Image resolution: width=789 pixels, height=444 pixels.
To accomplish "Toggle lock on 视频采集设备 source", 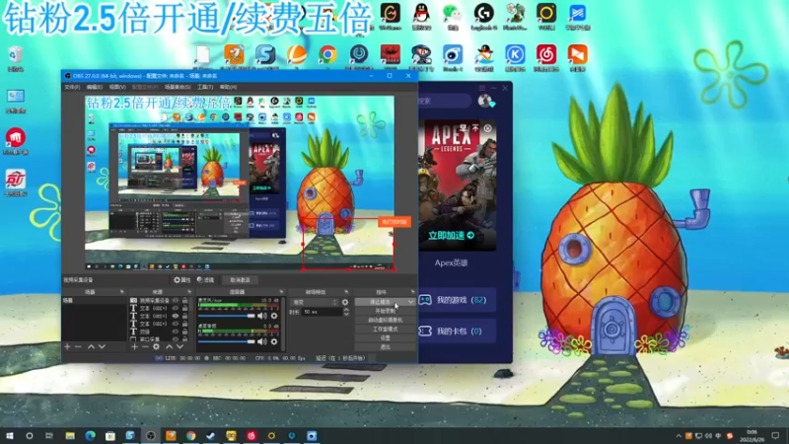I will click(x=185, y=301).
